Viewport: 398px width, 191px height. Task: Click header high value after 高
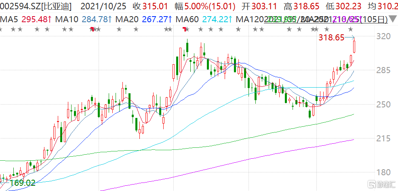(307, 6)
